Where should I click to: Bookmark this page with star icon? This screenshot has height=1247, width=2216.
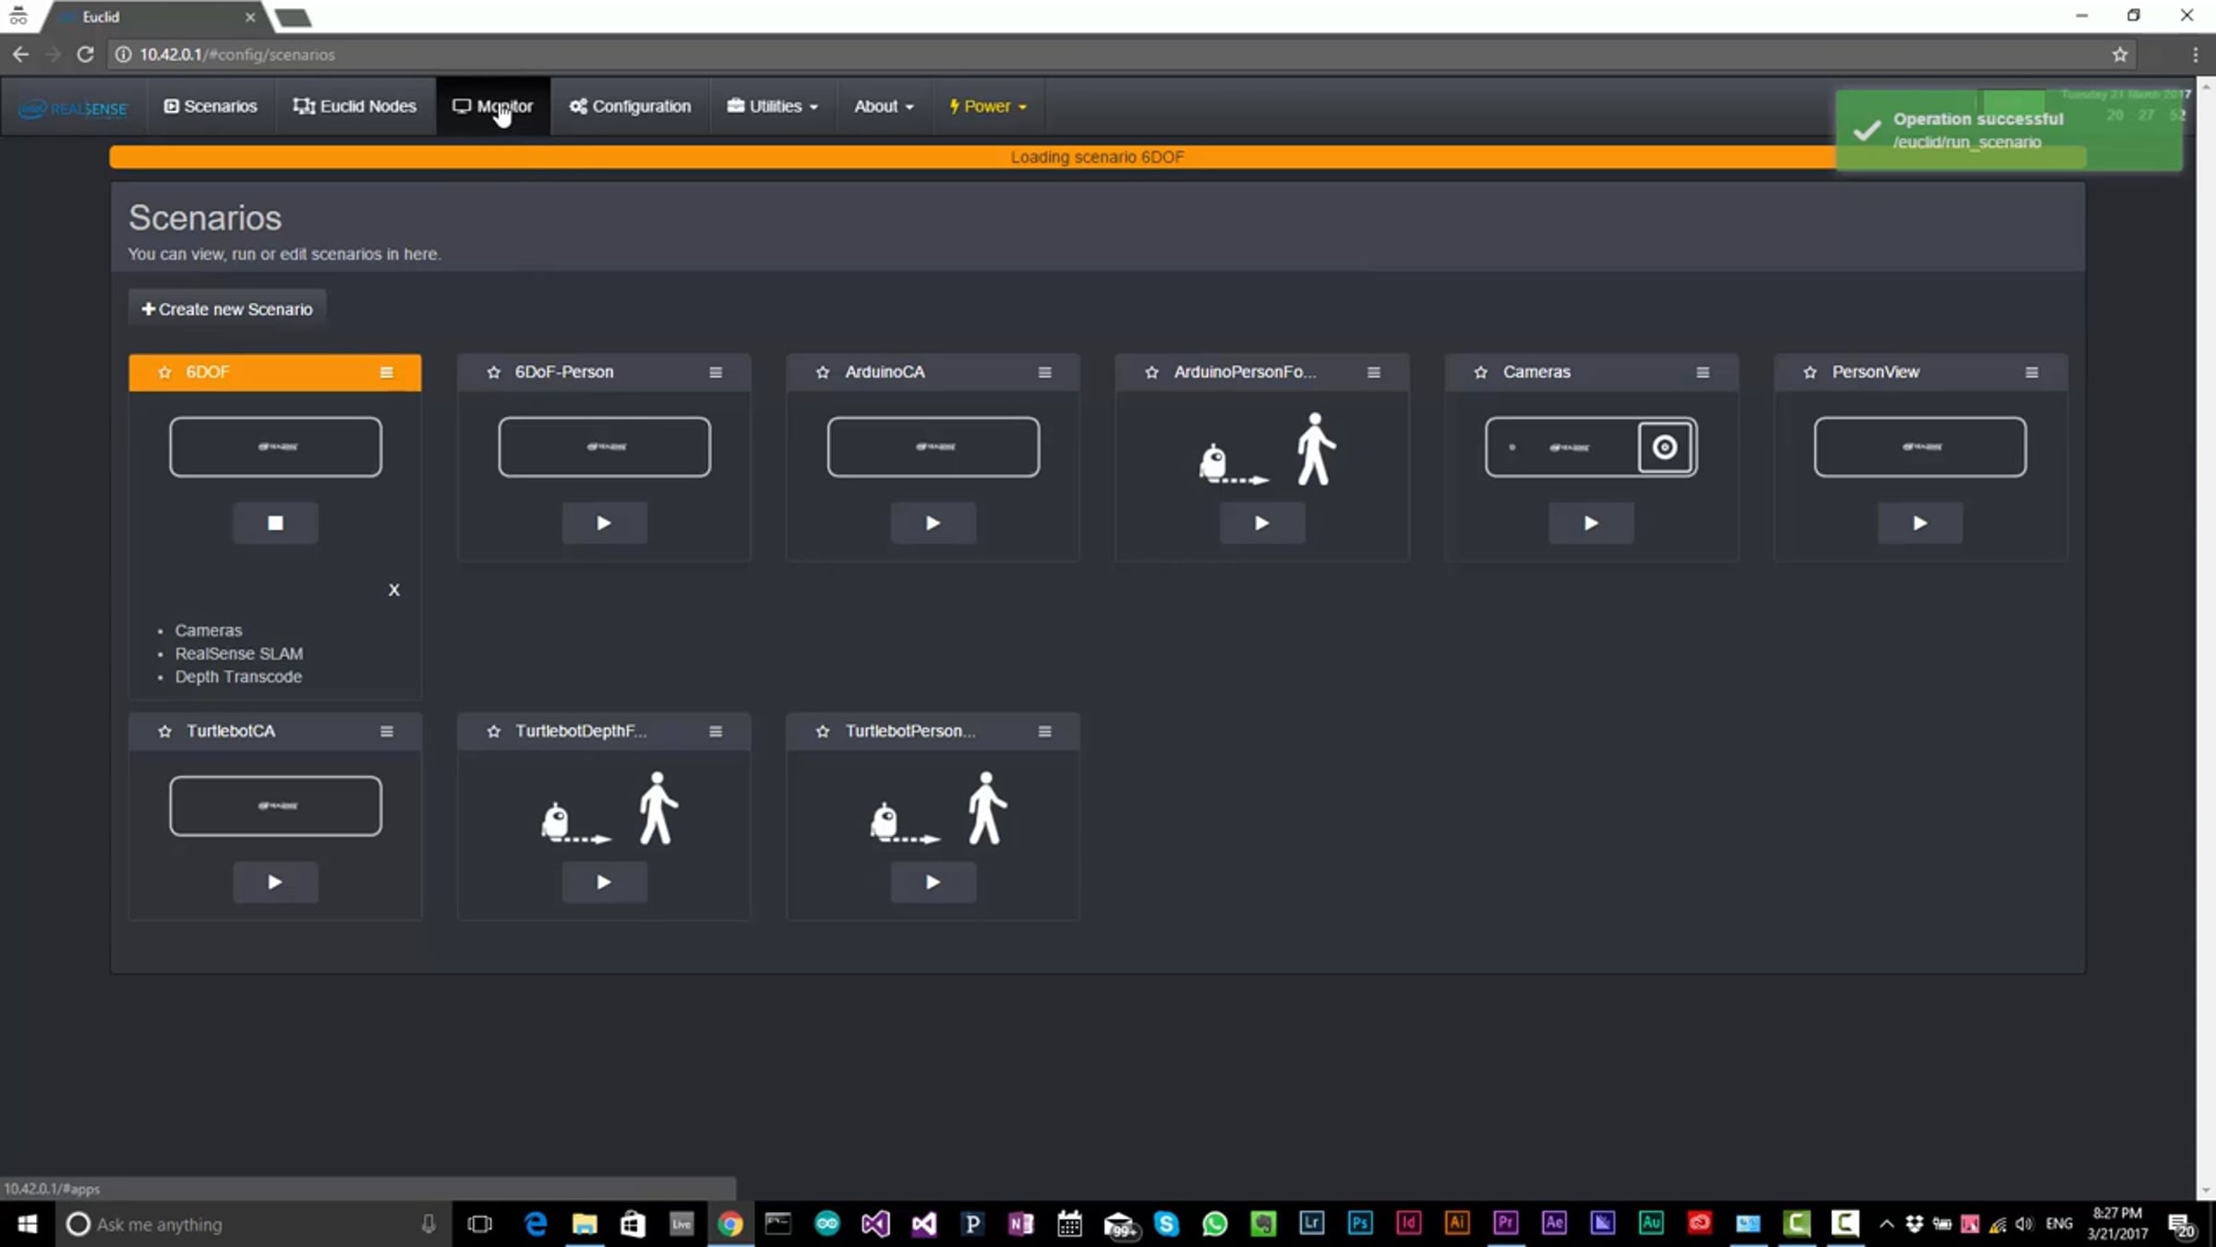tap(2120, 54)
